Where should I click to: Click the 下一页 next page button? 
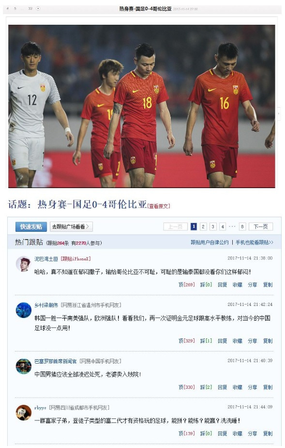[261, 226]
